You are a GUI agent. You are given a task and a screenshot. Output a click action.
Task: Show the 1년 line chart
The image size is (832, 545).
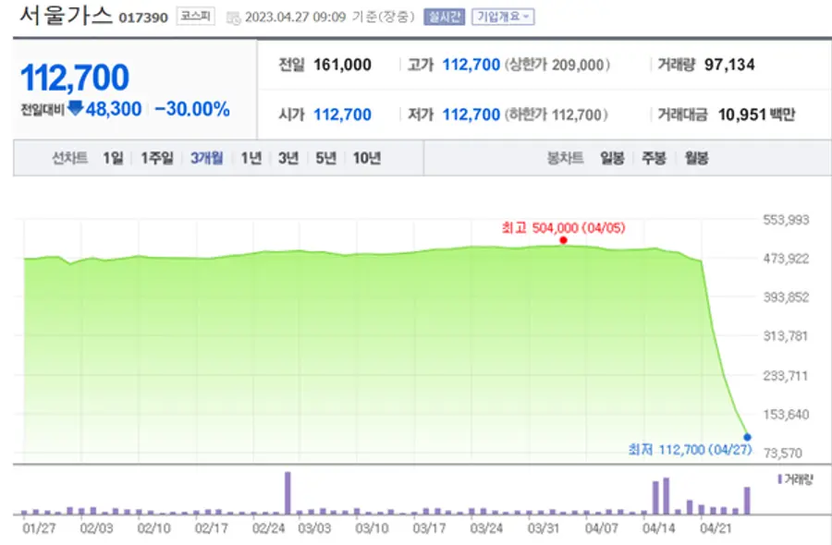point(251,158)
